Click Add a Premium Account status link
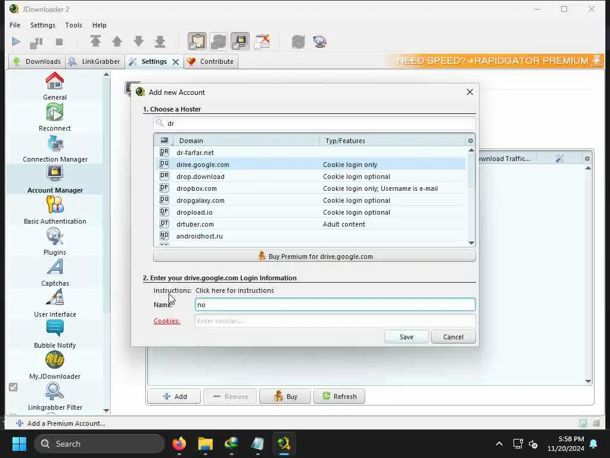Screen dimensions: 610x458 pos(61,423)
